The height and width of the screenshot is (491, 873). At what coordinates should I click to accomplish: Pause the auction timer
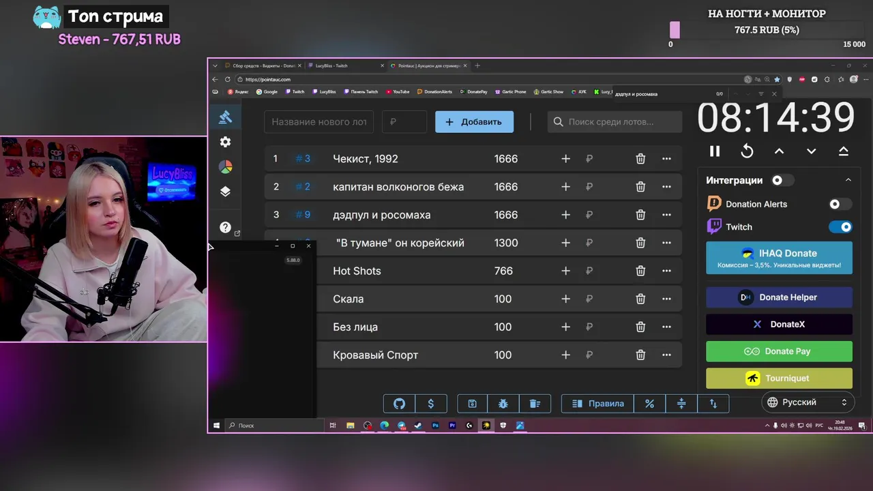(715, 151)
